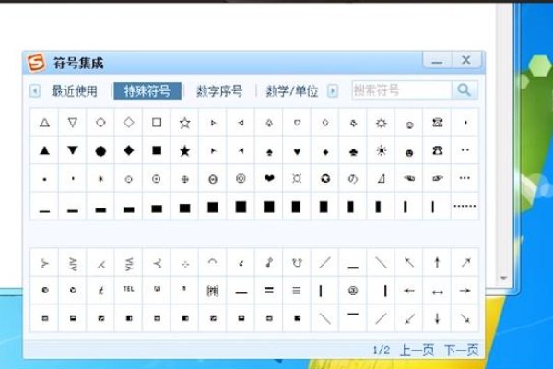Focus the 搜索符号 search field

[402, 90]
